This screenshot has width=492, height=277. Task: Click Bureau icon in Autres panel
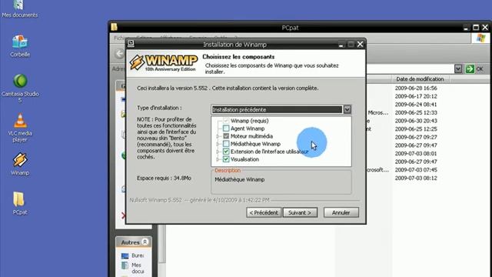(x=125, y=256)
